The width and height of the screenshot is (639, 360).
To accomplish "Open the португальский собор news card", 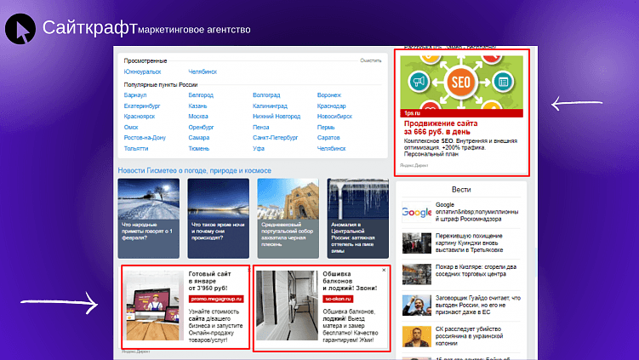I will pyautogui.click(x=288, y=218).
